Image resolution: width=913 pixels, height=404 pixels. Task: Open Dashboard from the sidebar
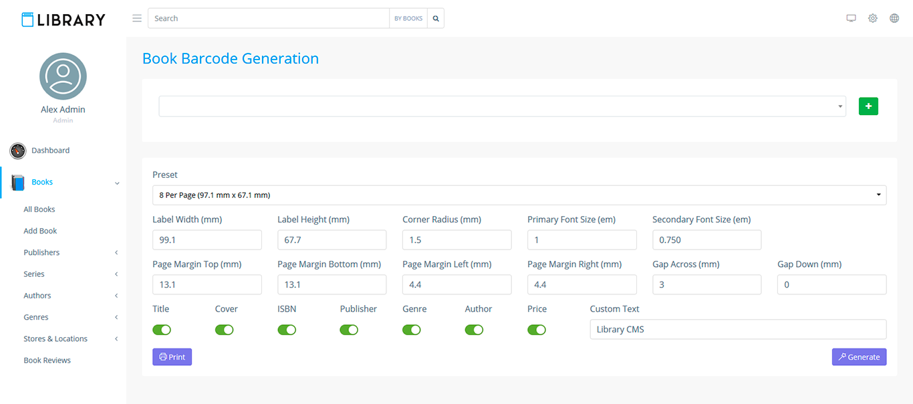[50, 150]
